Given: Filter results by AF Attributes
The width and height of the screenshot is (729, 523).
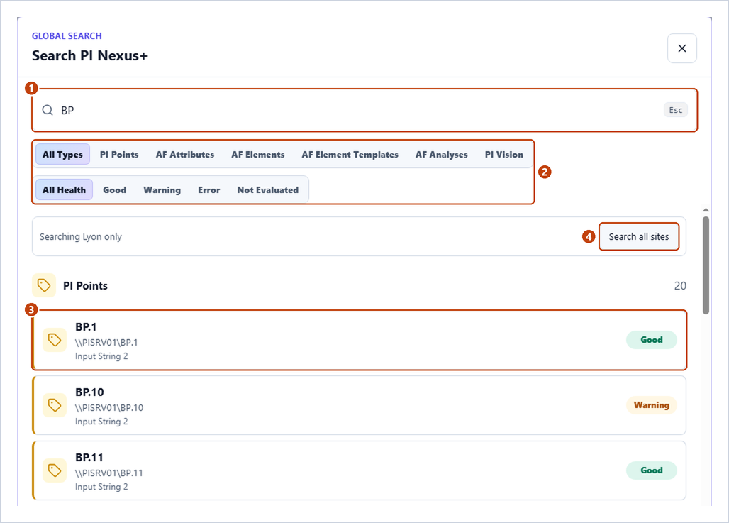Looking at the screenshot, I should point(185,155).
